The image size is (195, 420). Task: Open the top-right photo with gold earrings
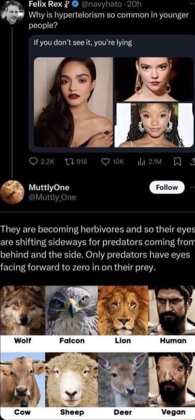click(x=154, y=79)
